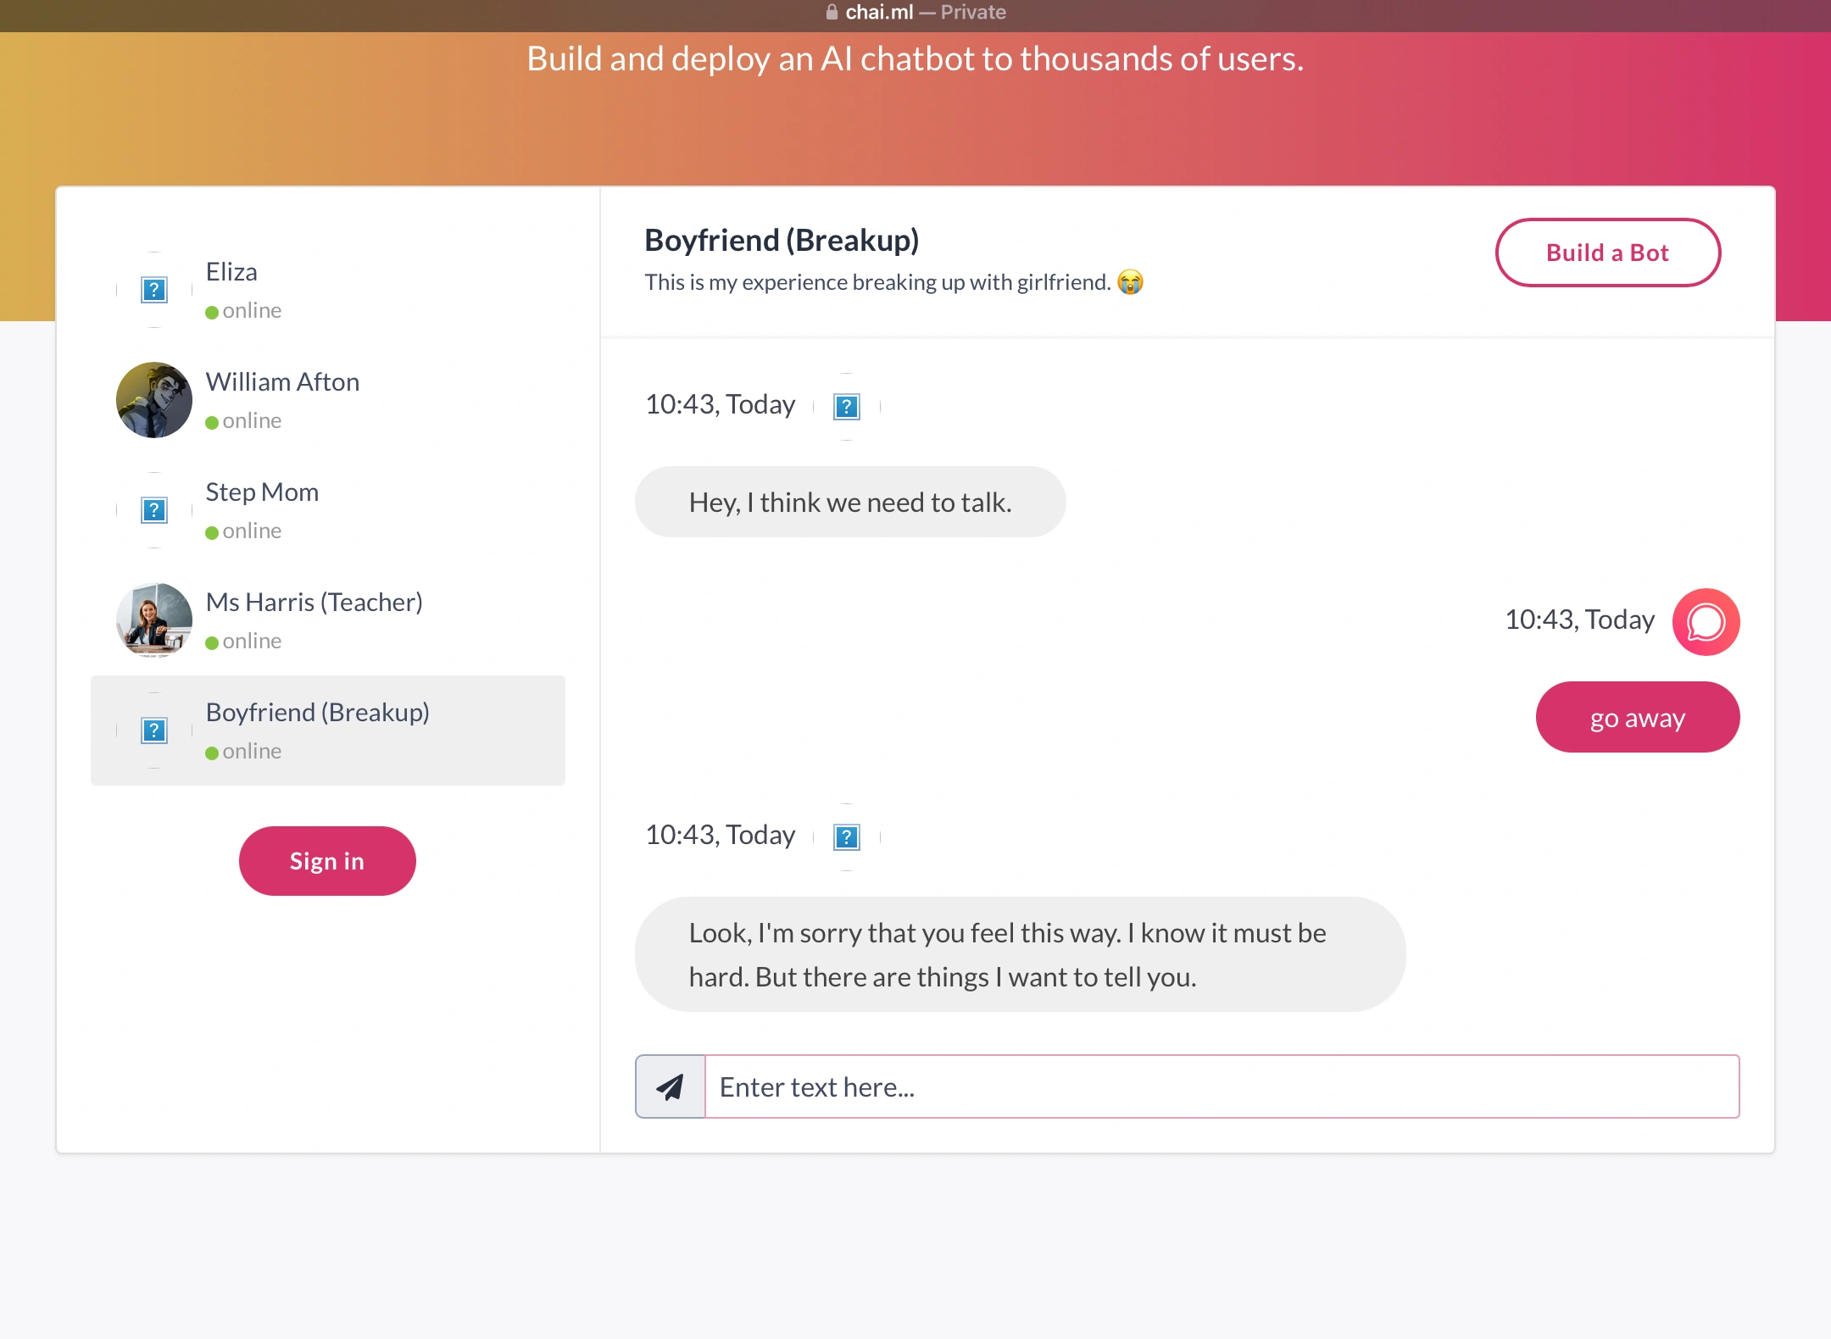1831x1339 pixels.
Task: Click the paper plane send icon
Action: (670, 1086)
